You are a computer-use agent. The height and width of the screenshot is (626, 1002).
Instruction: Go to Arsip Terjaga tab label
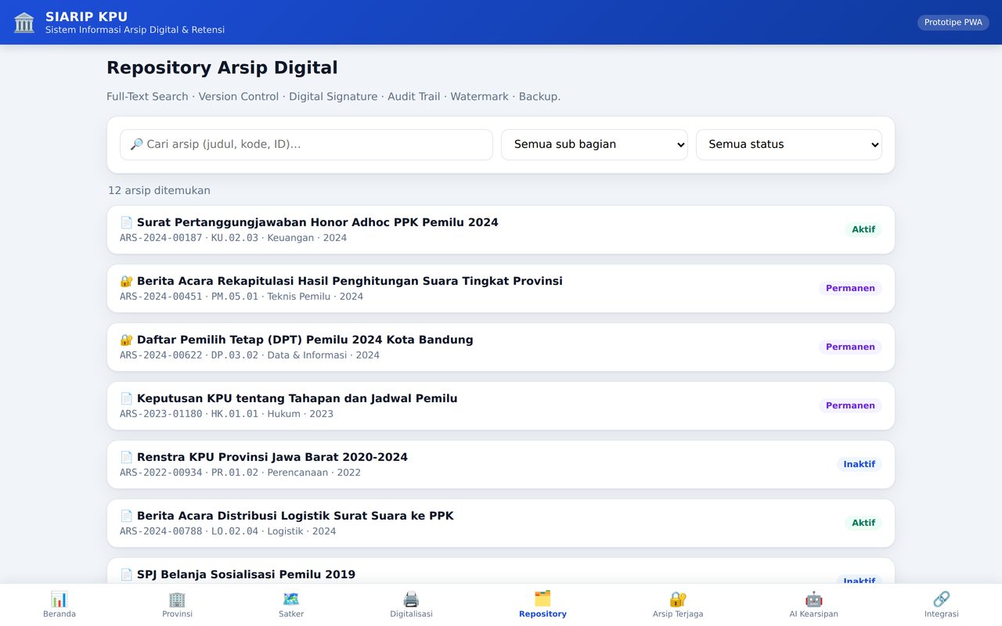click(x=678, y=614)
